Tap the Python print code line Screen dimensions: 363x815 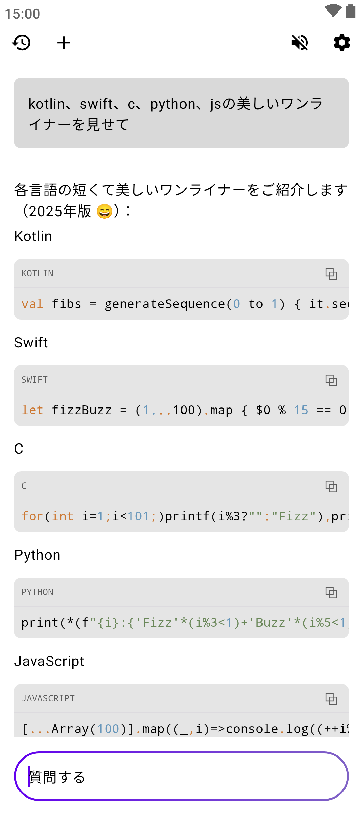point(182,623)
